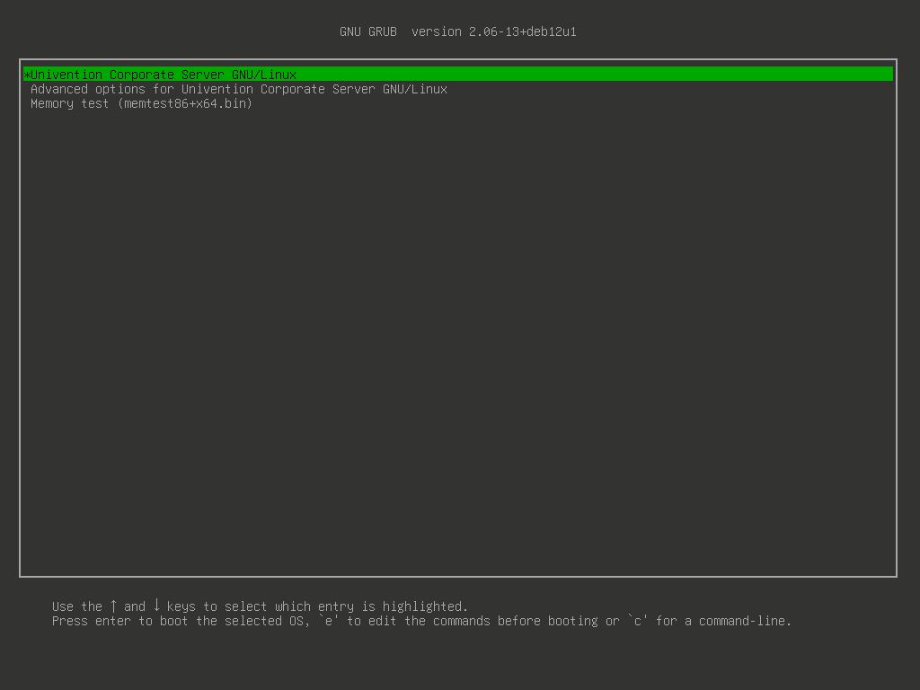
Task: Click the first help instruction line
Action: 261,606
